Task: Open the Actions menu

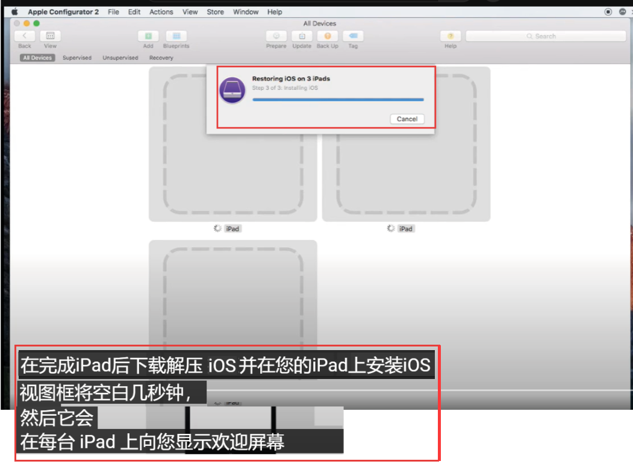Action: [x=161, y=11]
